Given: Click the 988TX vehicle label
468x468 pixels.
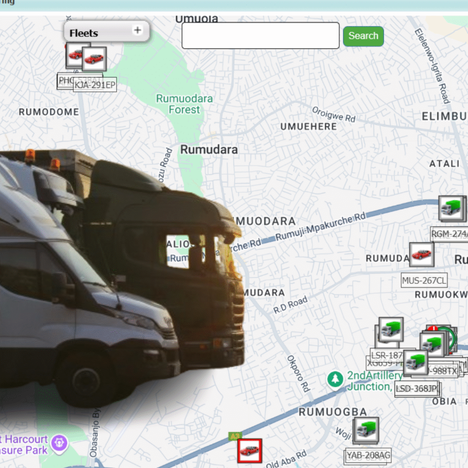Looking at the screenshot, I should click(x=442, y=371).
